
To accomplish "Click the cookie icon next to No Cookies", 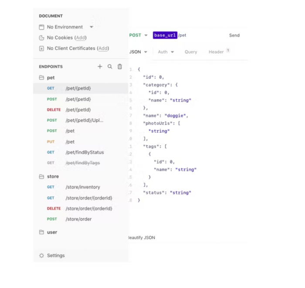I will (41, 38).
